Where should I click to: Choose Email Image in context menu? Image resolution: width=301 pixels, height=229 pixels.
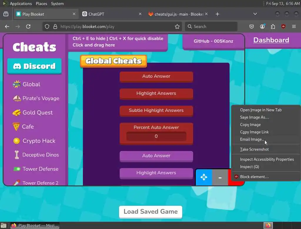point(266,140)
